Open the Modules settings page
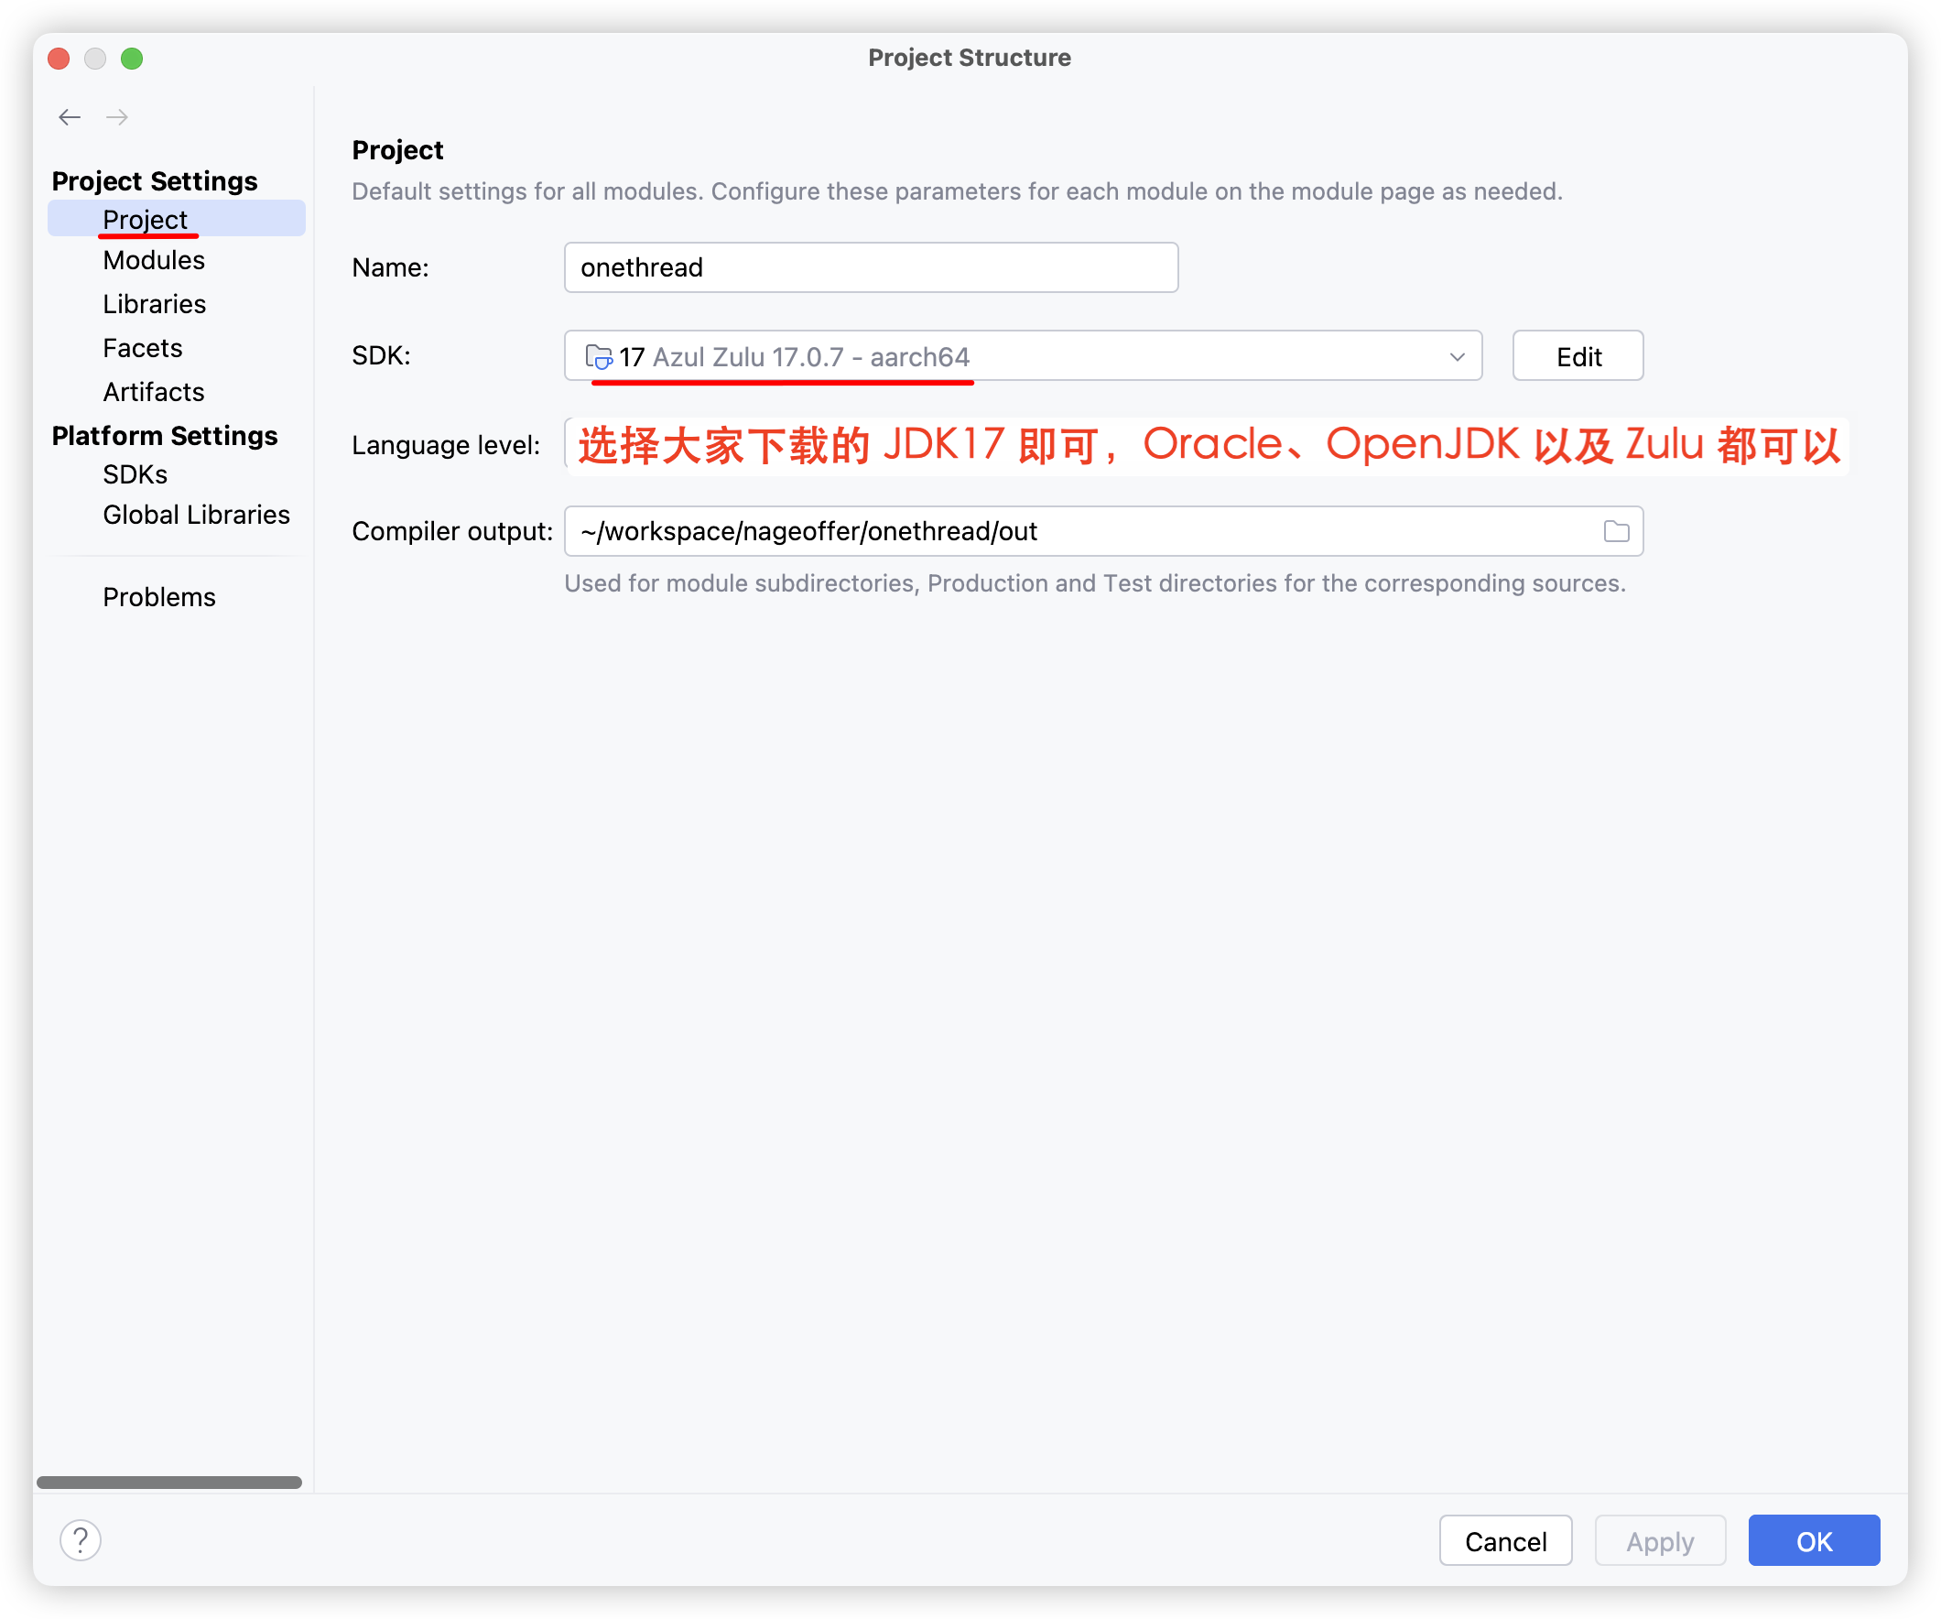Image resolution: width=1941 pixels, height=1619 pixels. click(154, 261)
